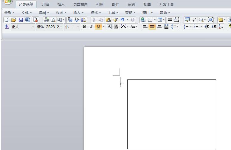
Task: Expand bullet list dropdown arrow
Action: click(201, 27)
